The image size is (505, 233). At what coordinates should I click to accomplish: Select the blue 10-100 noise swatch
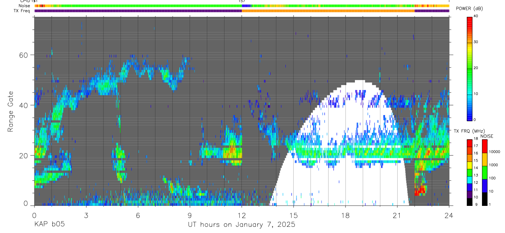point(484,186)
